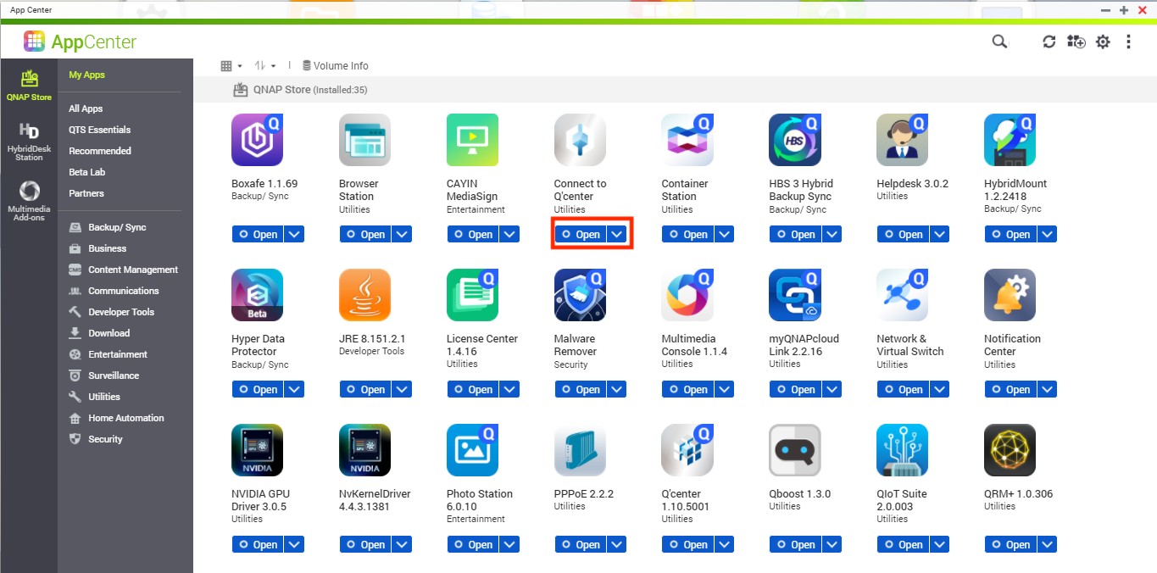Screen dimensions: 1157x573
Task: Click the Photo Station app icon
Action: coord(472,450)
